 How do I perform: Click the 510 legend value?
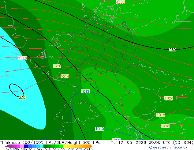pyautogui.click(x=32, y=149)
